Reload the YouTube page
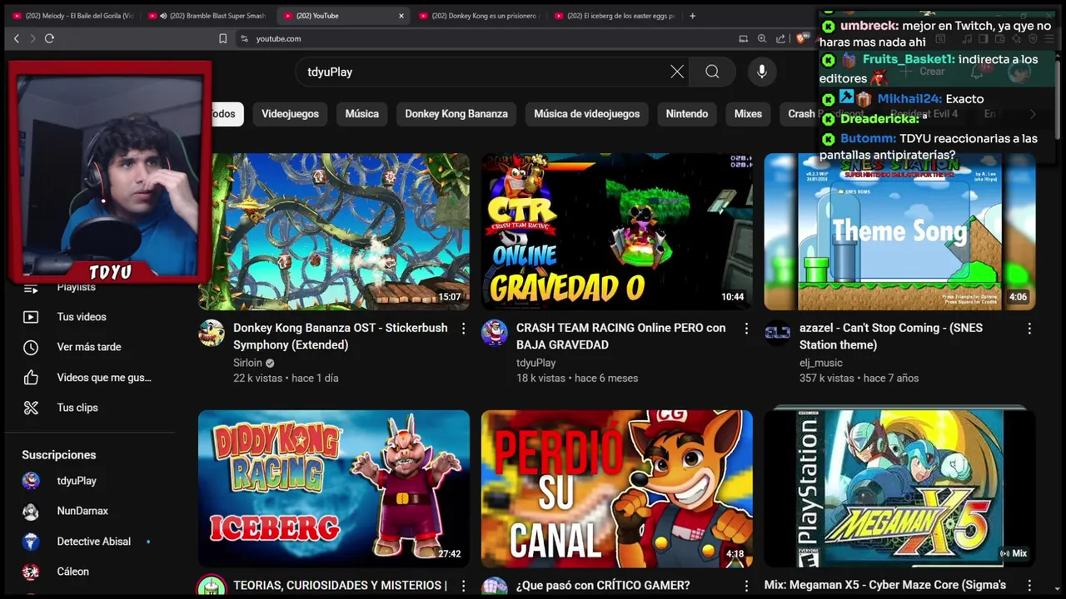The height and width of the screenshot is (599, 1066). (49, 38)
